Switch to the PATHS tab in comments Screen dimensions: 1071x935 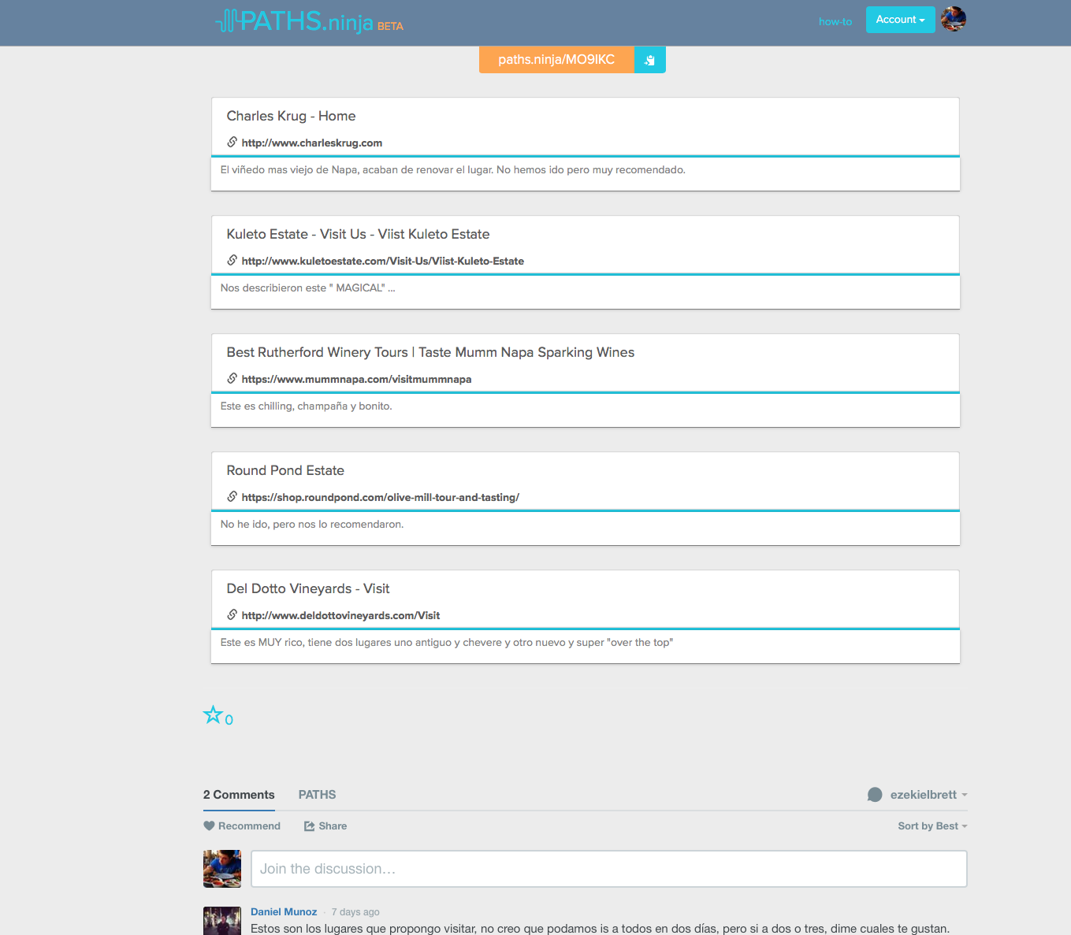pyautogui.click(x=317, y=795)
